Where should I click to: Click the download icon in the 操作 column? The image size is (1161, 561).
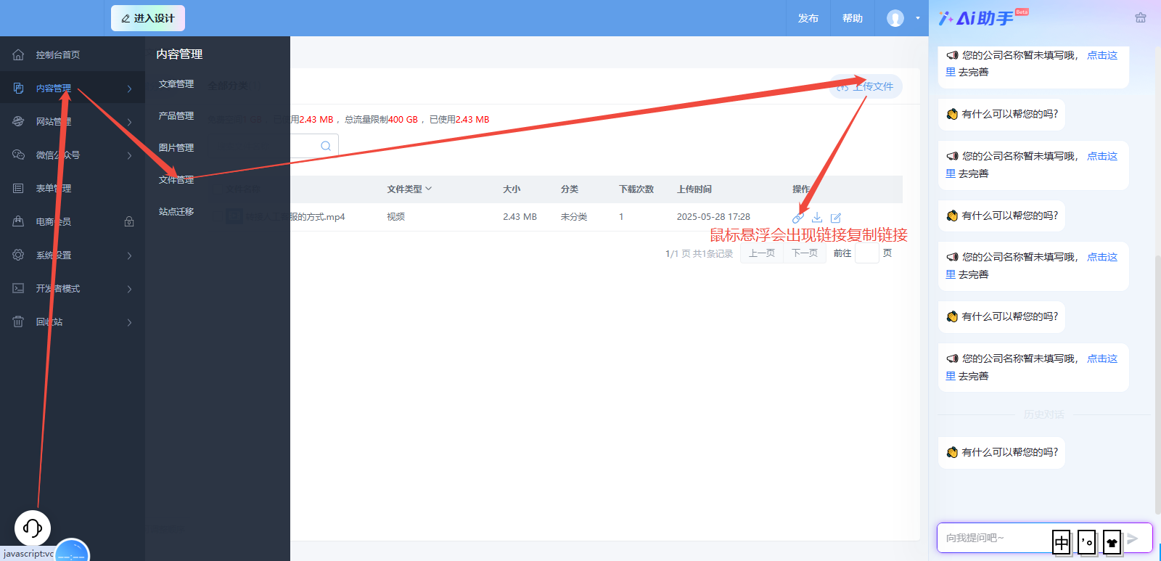(x=817, y=218)
